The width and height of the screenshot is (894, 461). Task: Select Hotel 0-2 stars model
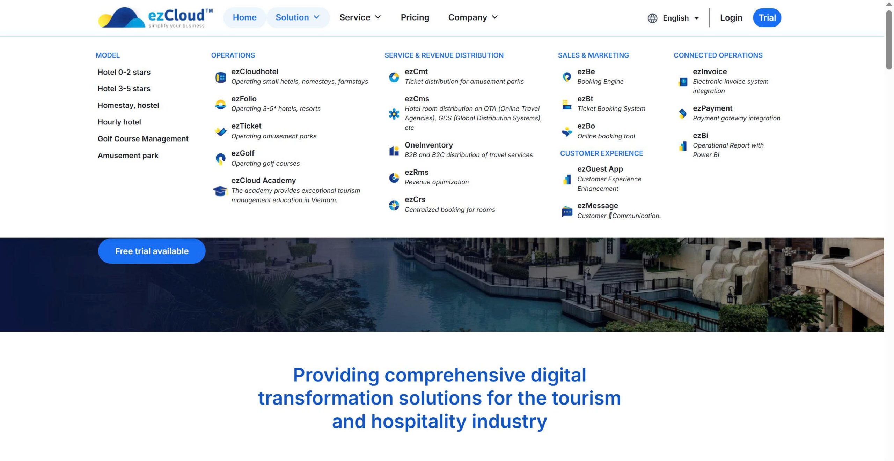coord(124,72)
